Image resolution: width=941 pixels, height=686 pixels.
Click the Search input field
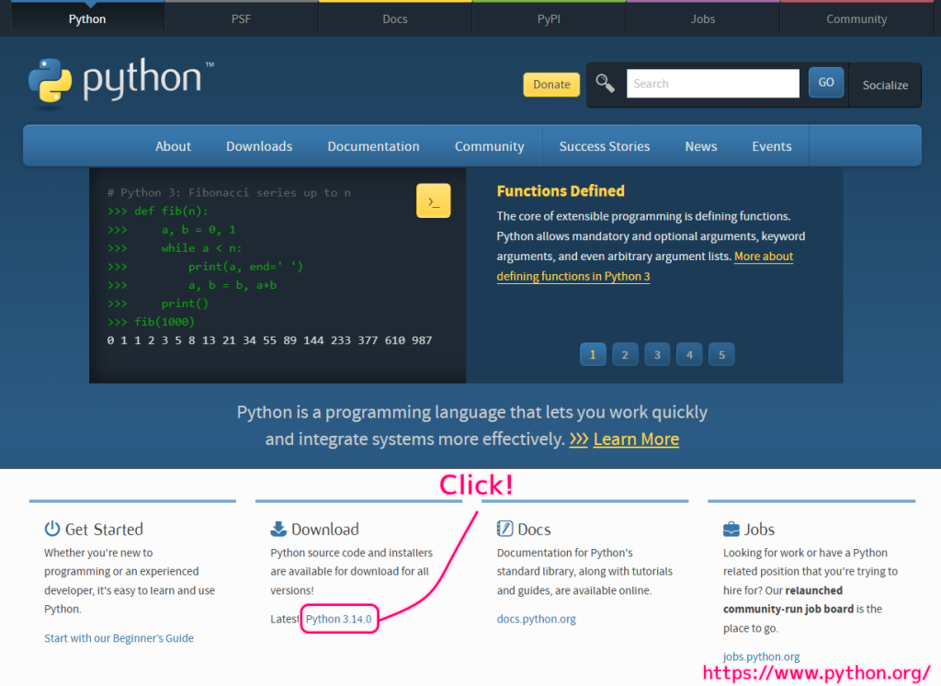click(712, 83)
